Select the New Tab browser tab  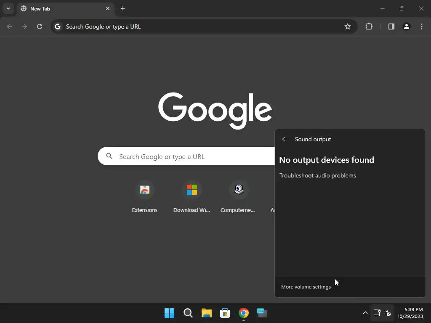point(65,8)
